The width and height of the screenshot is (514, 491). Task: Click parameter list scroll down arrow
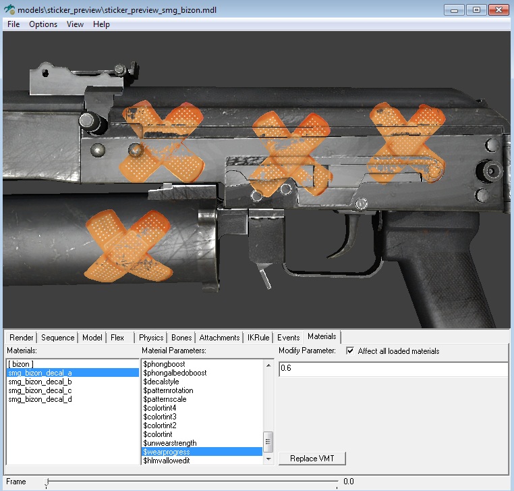coord(268,459)
